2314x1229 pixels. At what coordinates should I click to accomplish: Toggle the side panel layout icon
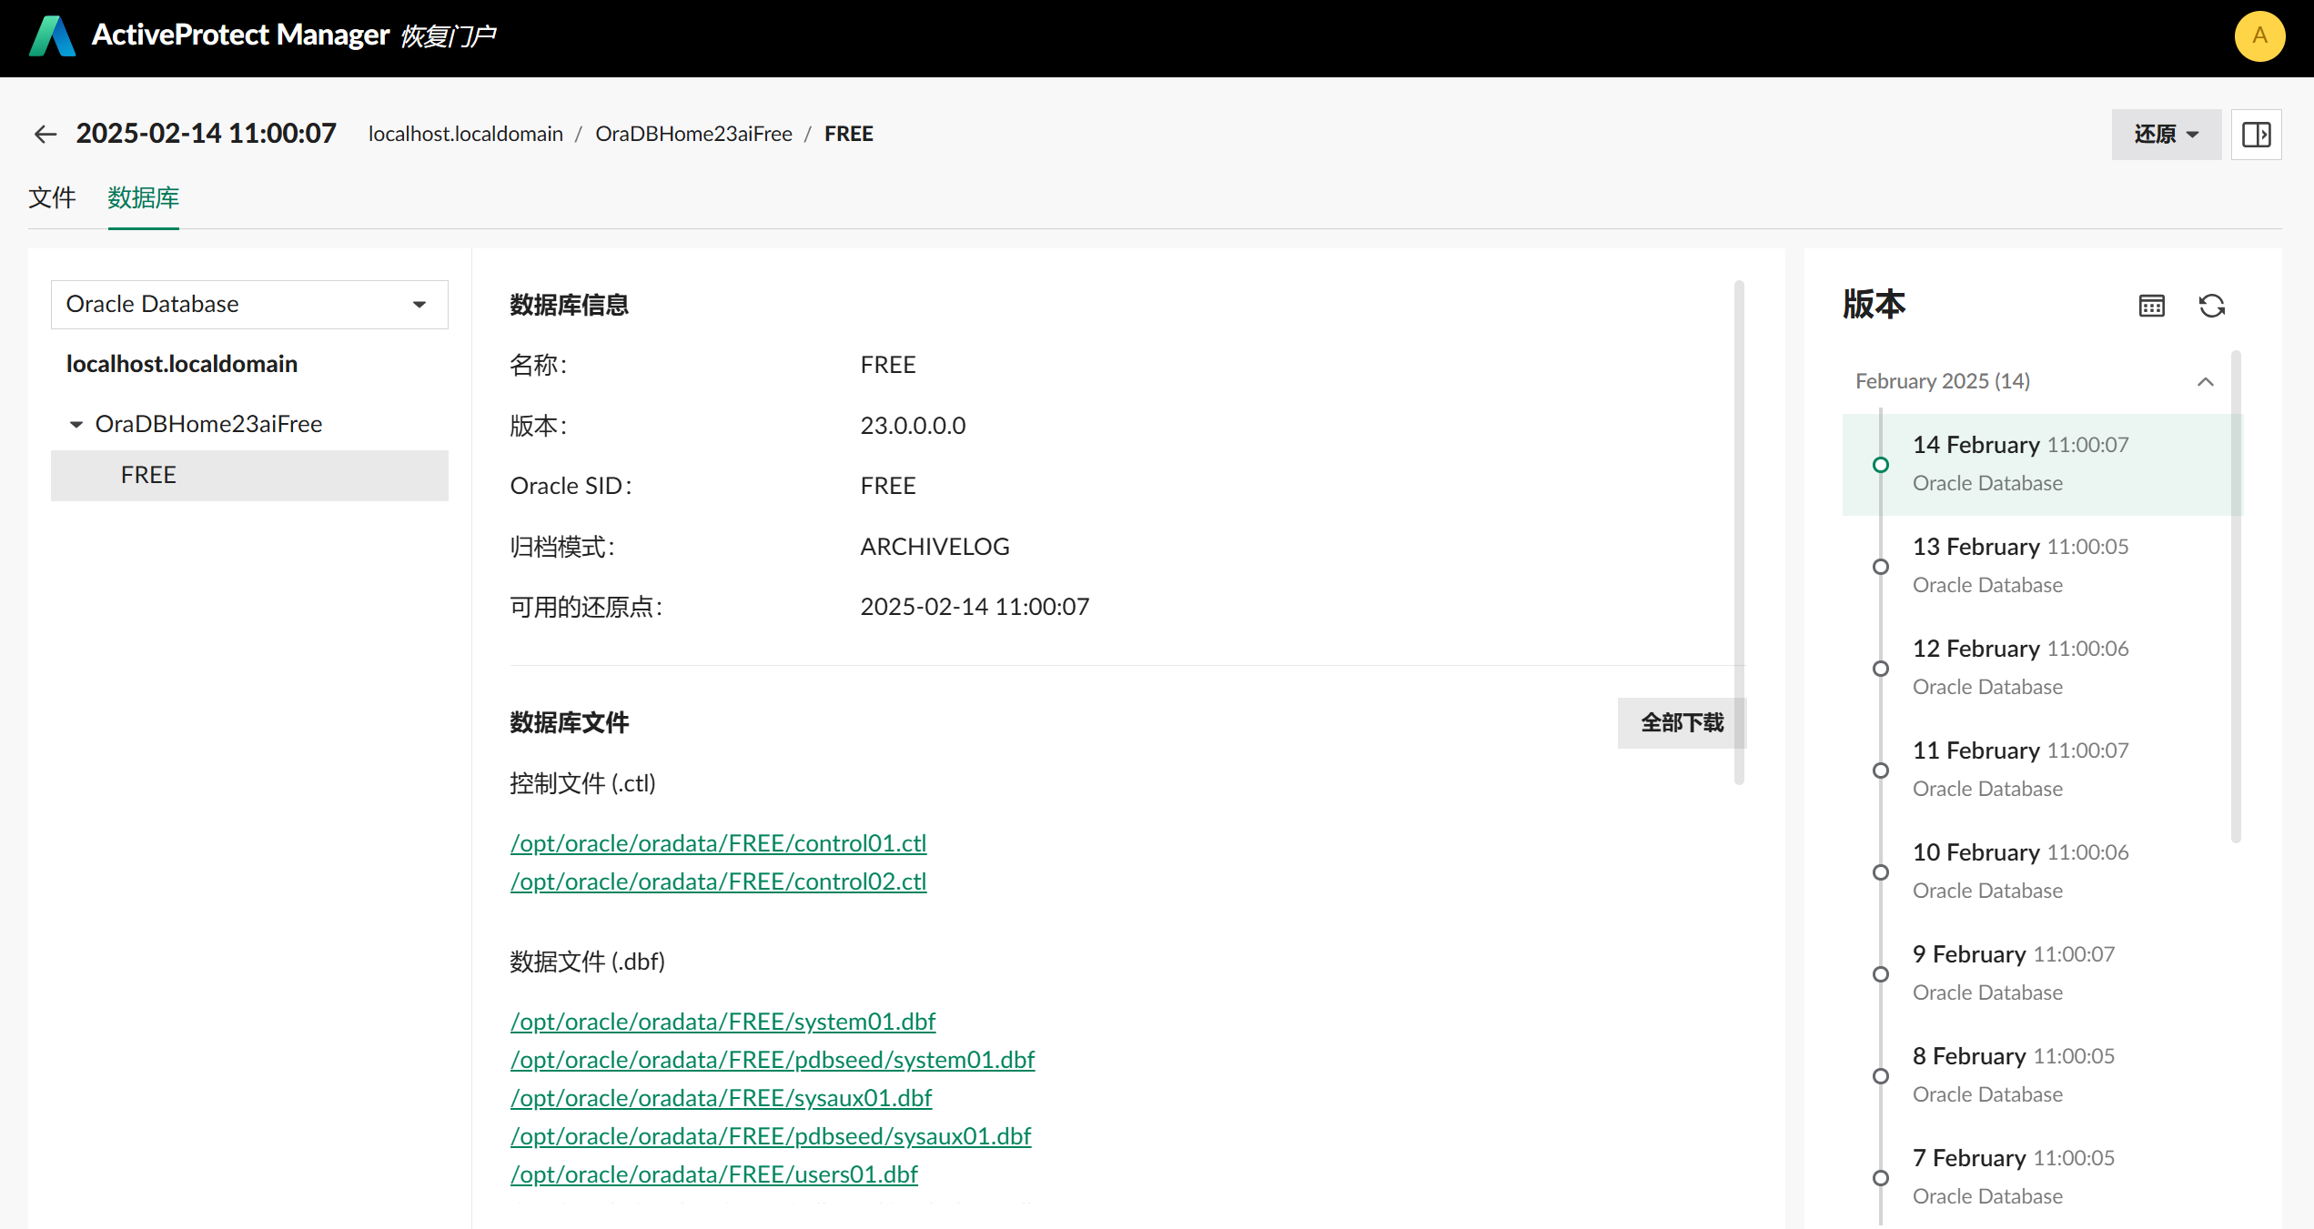[x=2256, y=135]
